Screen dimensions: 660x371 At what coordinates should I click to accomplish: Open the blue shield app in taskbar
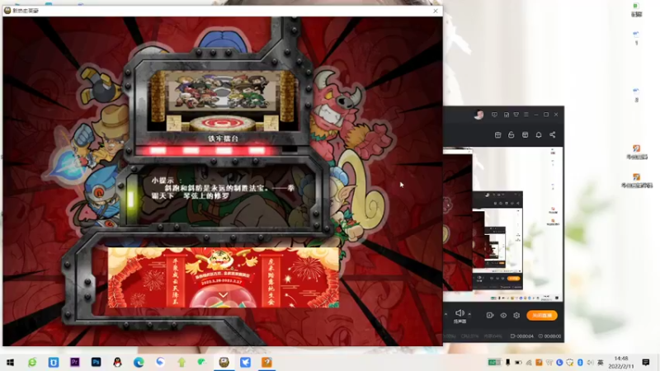54,362
